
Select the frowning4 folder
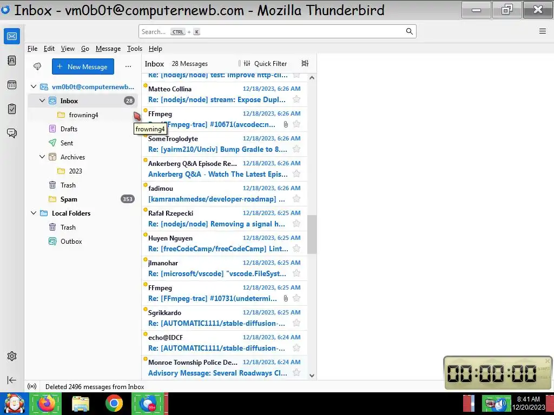click(83, 115)
